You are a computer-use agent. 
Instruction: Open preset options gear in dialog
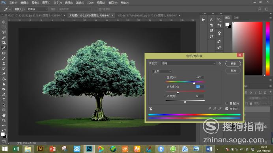(220, 63)
